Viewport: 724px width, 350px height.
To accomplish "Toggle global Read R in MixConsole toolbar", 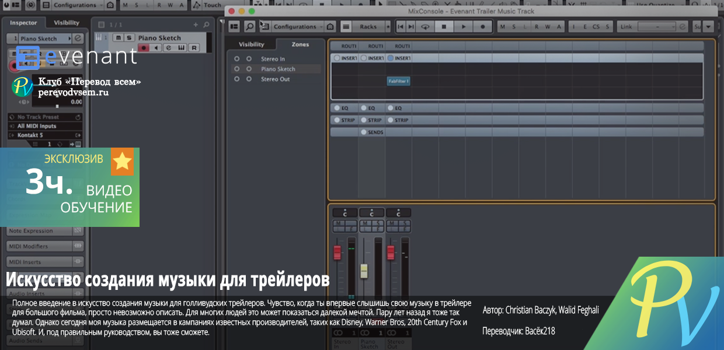I will (535, 26).
